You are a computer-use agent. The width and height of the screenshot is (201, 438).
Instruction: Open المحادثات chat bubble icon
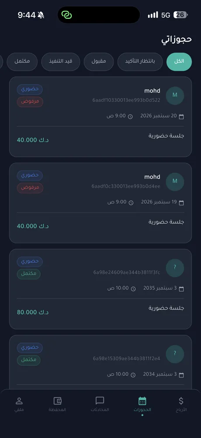pos(100,401)
